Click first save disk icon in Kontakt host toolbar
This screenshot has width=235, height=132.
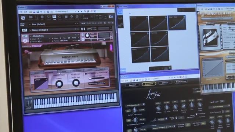click(34, 12)
